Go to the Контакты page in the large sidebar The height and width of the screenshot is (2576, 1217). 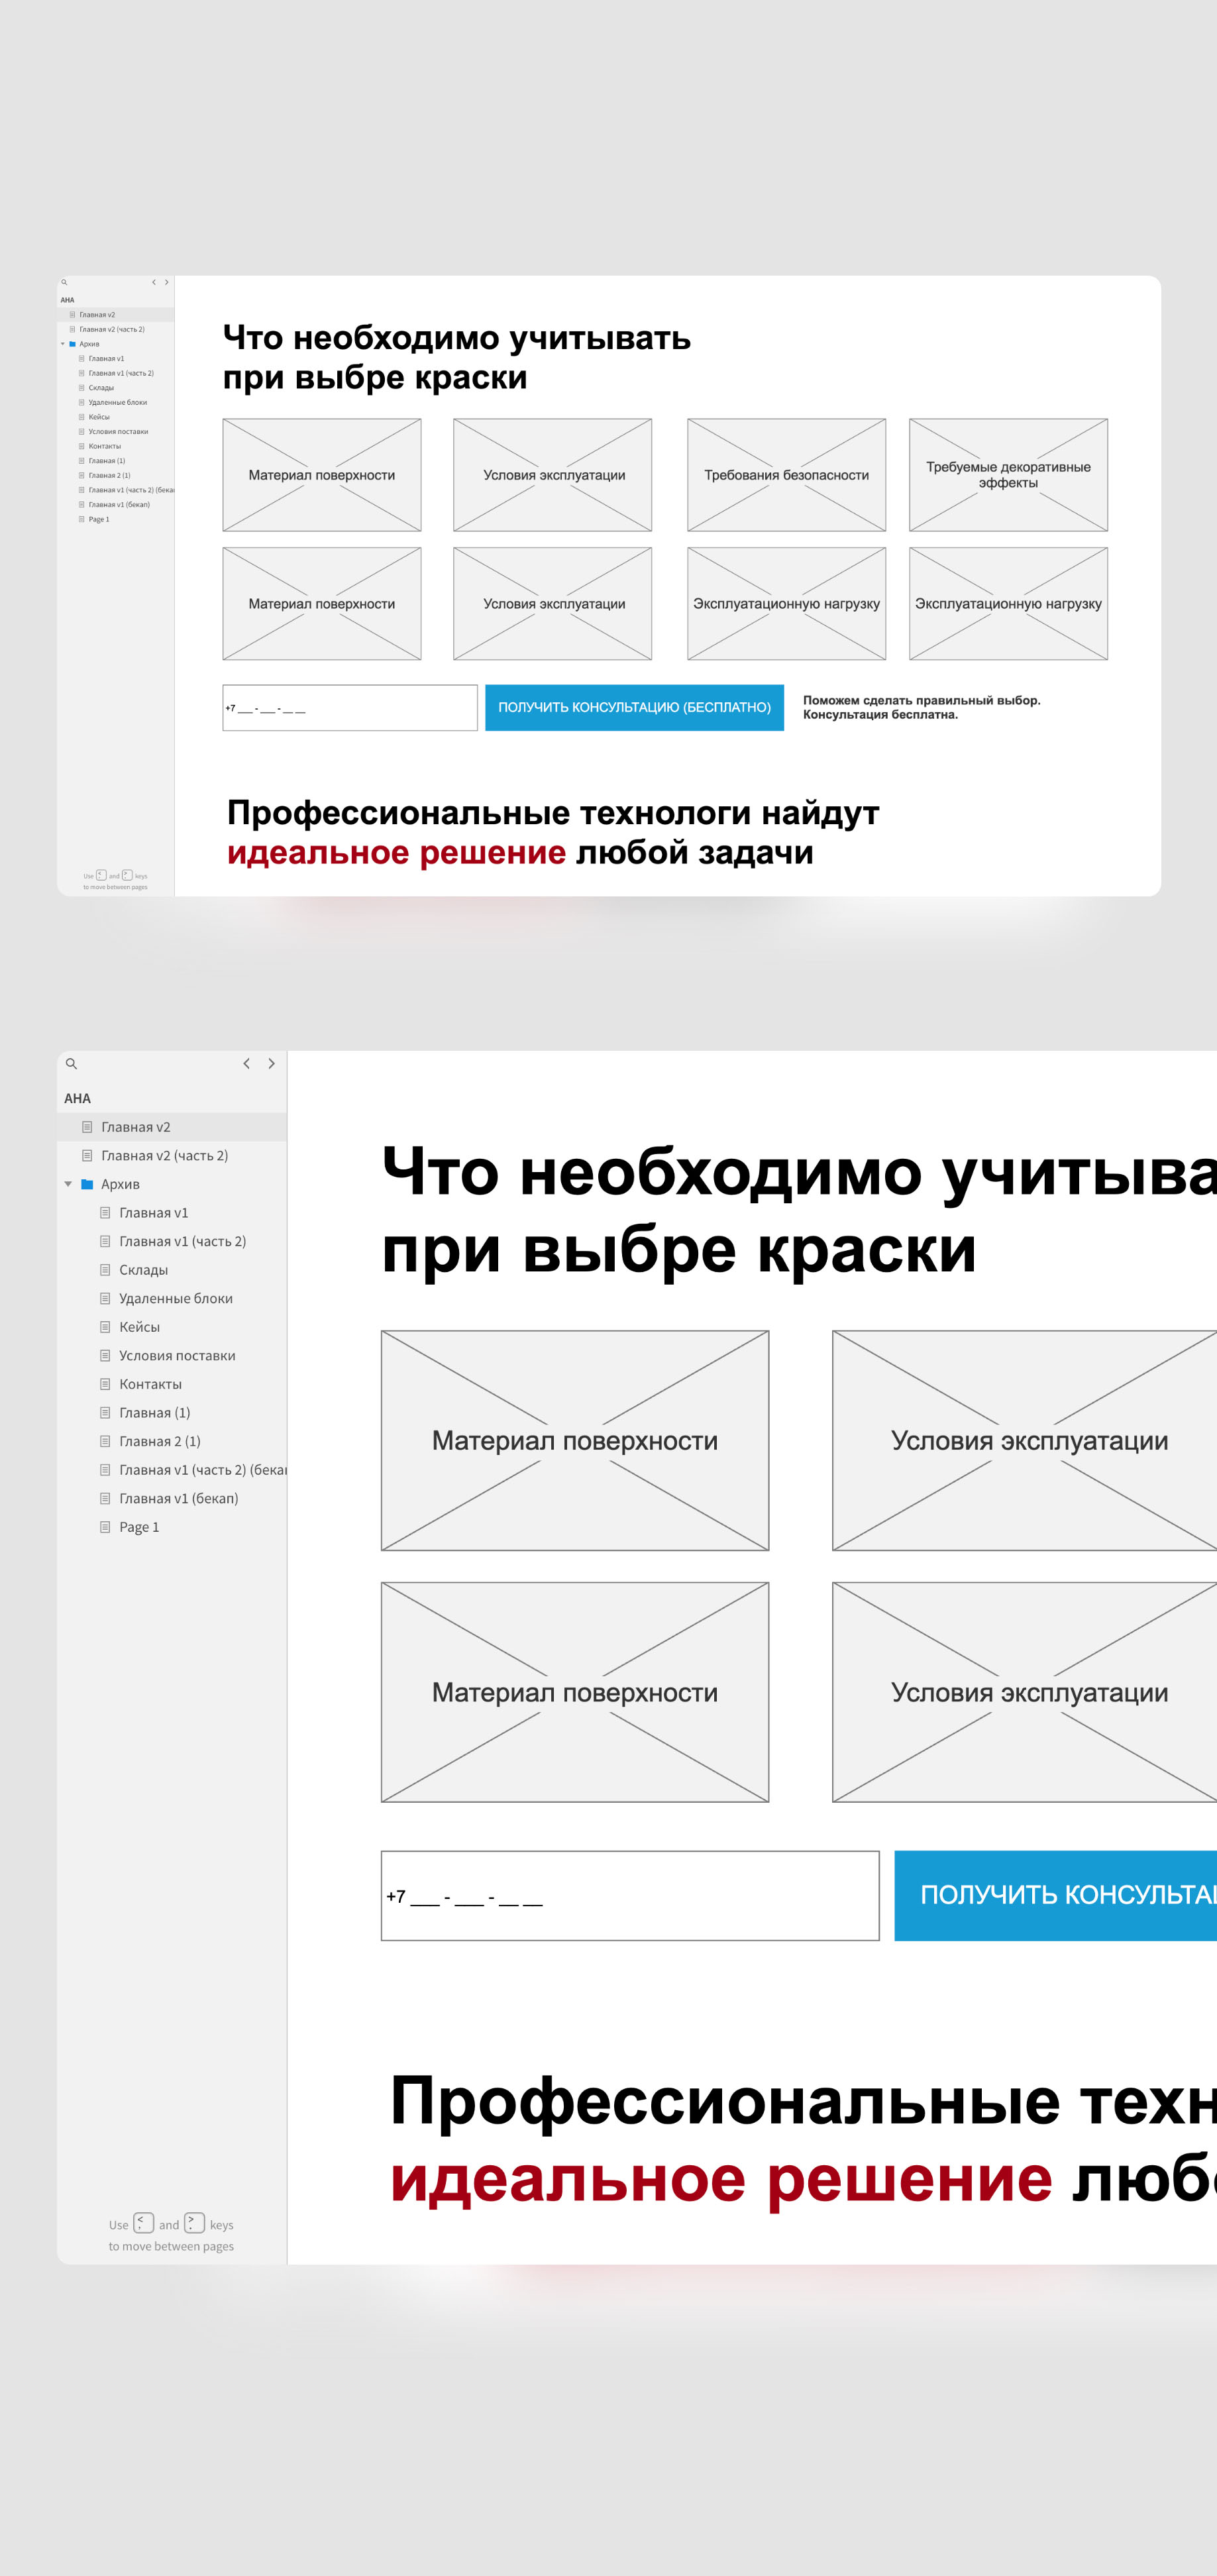click(150, 1384)
